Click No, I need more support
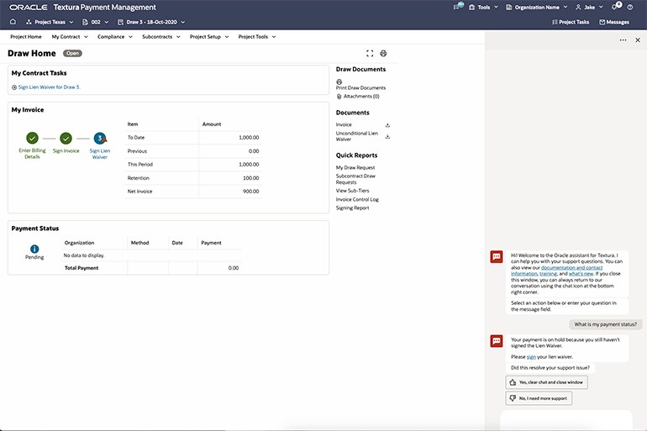Image resolution: width=647 pixels, height=431 pixels. [x=539, y=398]
